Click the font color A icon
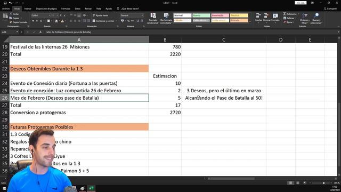341x192 pixels. [x=62, y=21]
